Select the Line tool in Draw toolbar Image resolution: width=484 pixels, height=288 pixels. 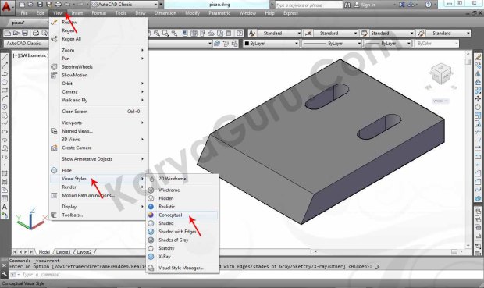coord(5,57)
